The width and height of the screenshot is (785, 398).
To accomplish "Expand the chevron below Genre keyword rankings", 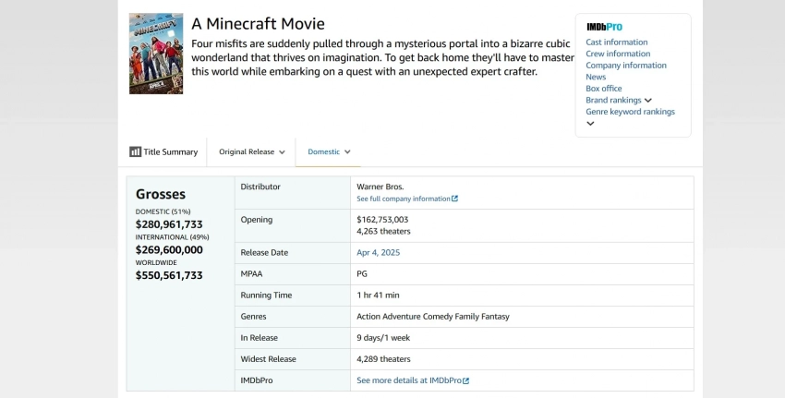I will coord(590,124).
